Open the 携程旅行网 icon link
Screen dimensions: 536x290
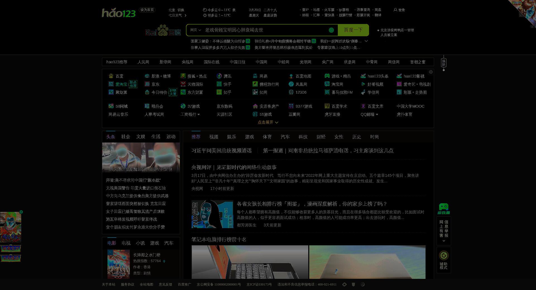255,84
